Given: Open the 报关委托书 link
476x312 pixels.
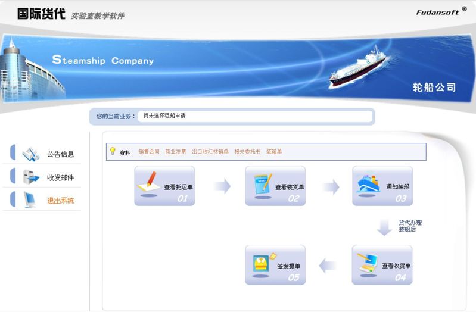Looking at the screenshot, I should tap(247, 151).
